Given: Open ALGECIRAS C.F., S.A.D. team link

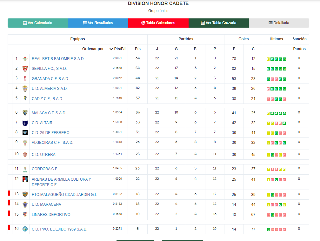Looking at the screenshot, I should 52,143.
